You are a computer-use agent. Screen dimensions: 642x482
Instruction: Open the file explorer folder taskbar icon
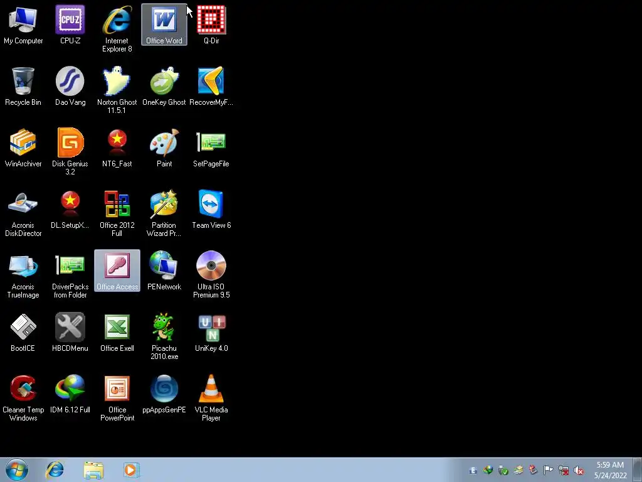click(93, 470)
